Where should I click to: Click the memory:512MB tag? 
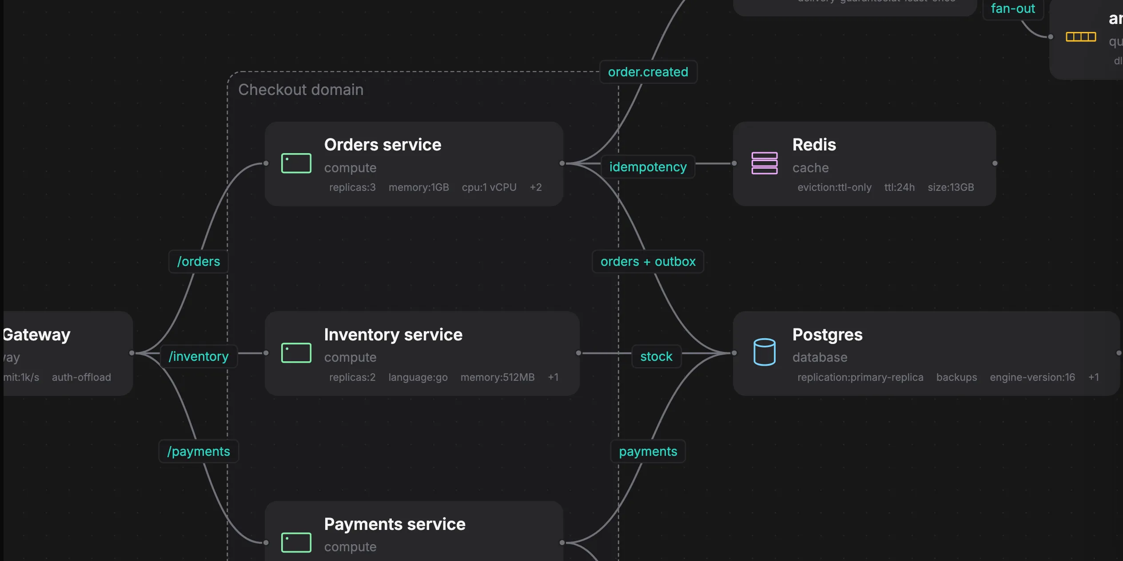[x=498, y=377]
